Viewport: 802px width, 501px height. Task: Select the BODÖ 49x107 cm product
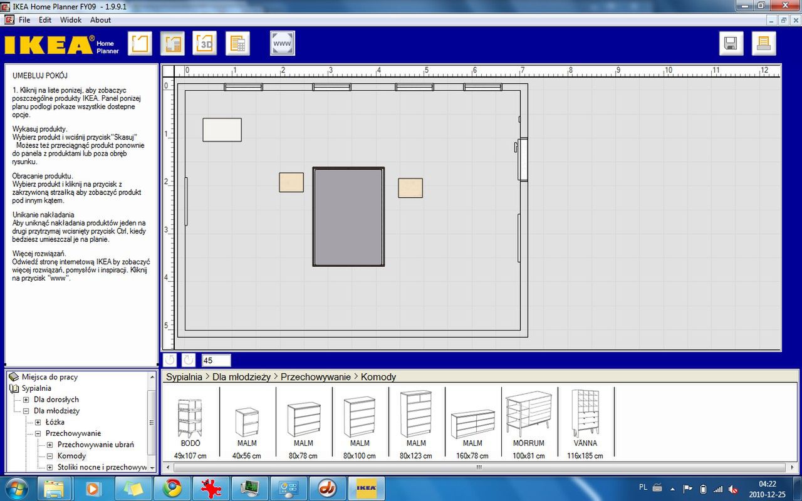coord(190,424)
